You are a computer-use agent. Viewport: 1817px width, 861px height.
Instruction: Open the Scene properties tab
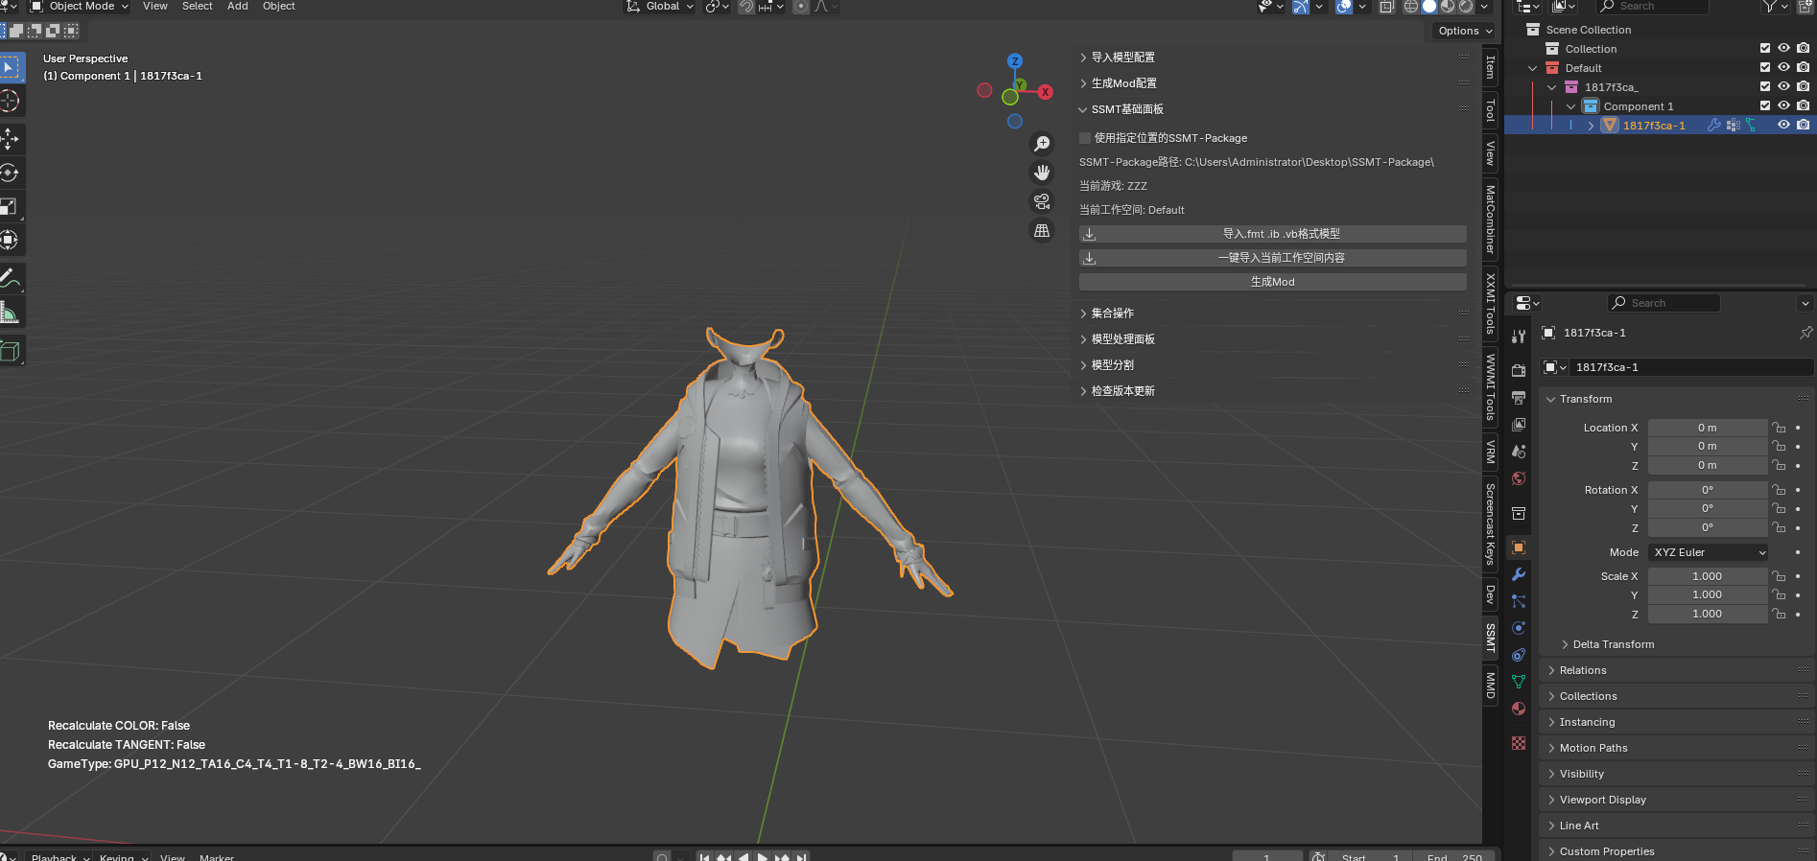(x=1519, y=451)
